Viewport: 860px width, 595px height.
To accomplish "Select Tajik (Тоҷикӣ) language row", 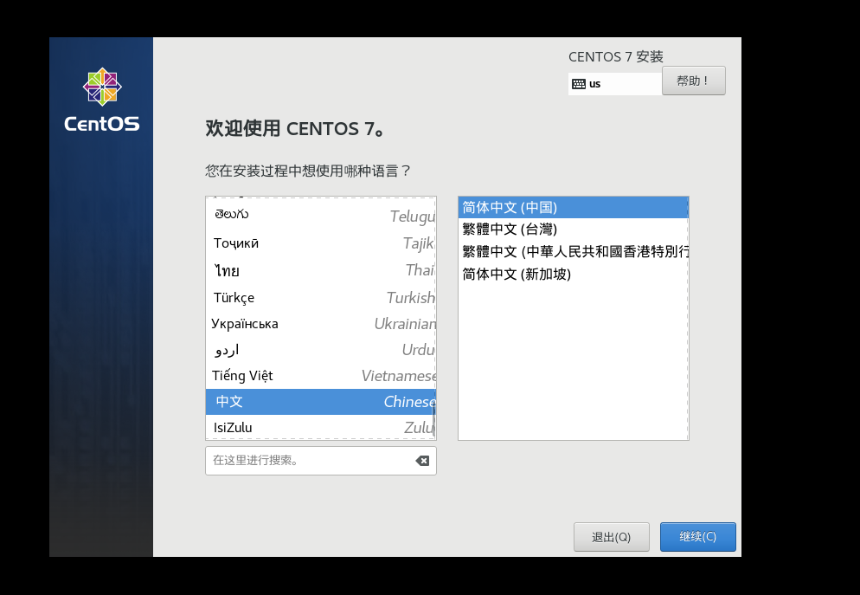I will point(321,243).
